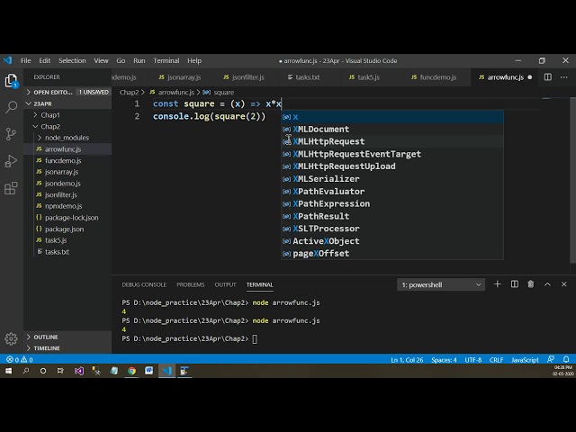Switch to Output panel tab
The width and height of the screenshot is (576, 432).
(x=225, y=284)
